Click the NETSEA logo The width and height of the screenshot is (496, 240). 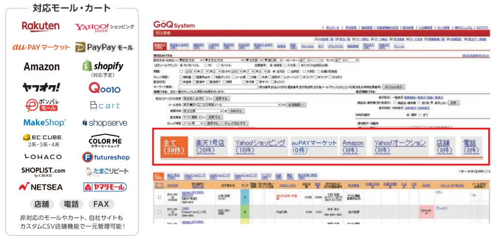tap(41, 187)
